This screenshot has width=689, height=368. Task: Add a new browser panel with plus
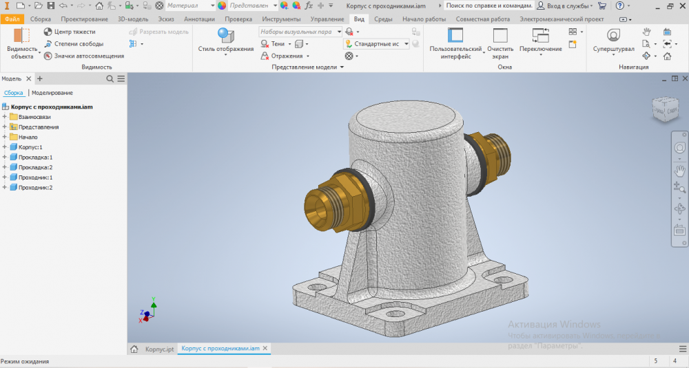pos(39,78)
